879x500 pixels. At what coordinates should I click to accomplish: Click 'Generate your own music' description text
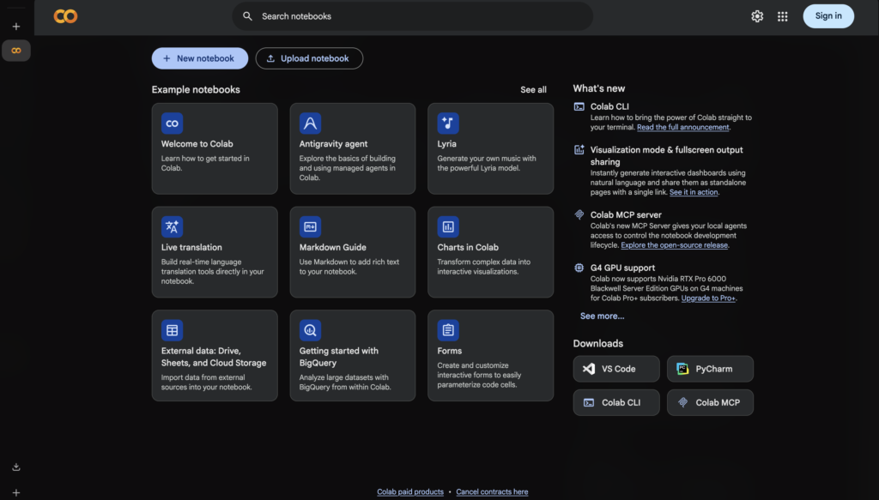coord(487,164)
